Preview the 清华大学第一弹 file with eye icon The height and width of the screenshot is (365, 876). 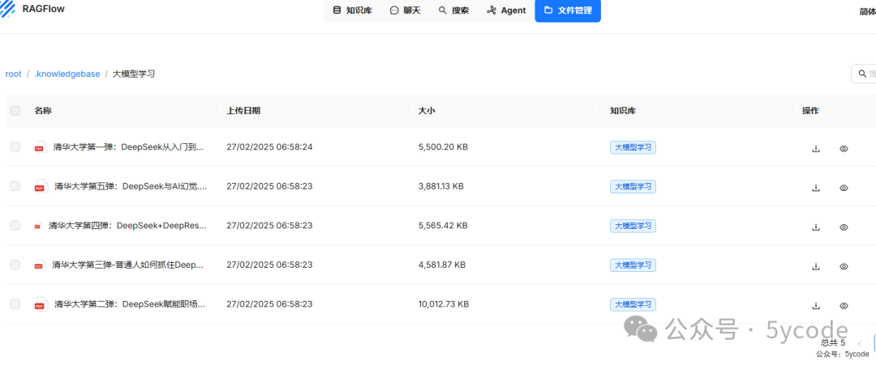[844, 148]
